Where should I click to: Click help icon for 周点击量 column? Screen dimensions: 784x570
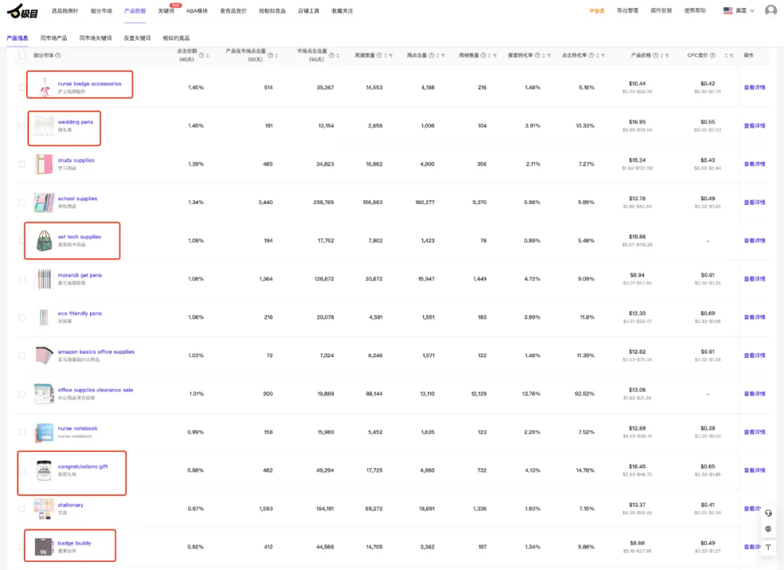[431, 55]
